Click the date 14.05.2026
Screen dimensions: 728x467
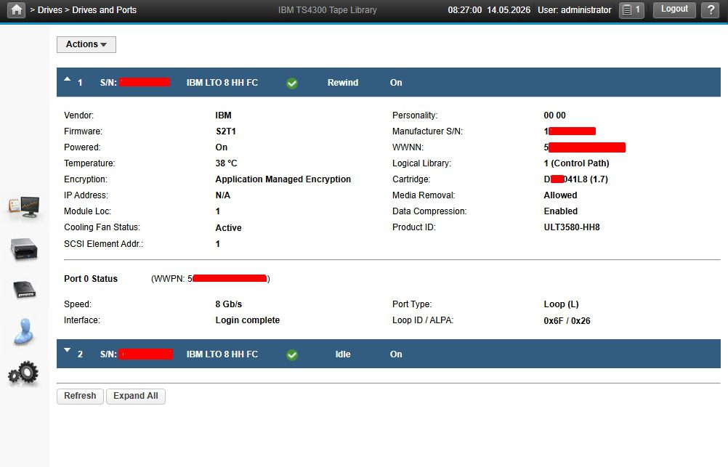(509, 9)
